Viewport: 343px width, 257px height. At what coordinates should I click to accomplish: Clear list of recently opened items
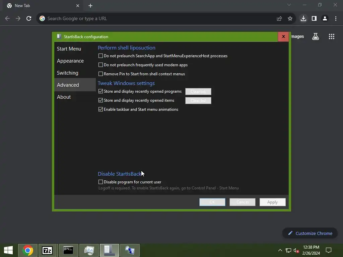tap(198, 100)
